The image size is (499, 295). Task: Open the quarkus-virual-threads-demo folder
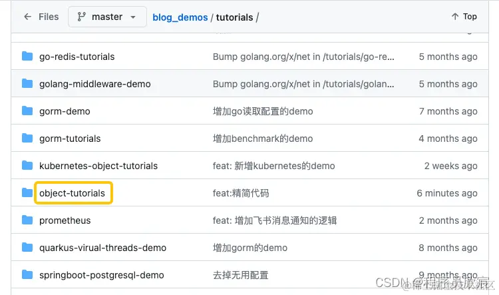[102, 248]
